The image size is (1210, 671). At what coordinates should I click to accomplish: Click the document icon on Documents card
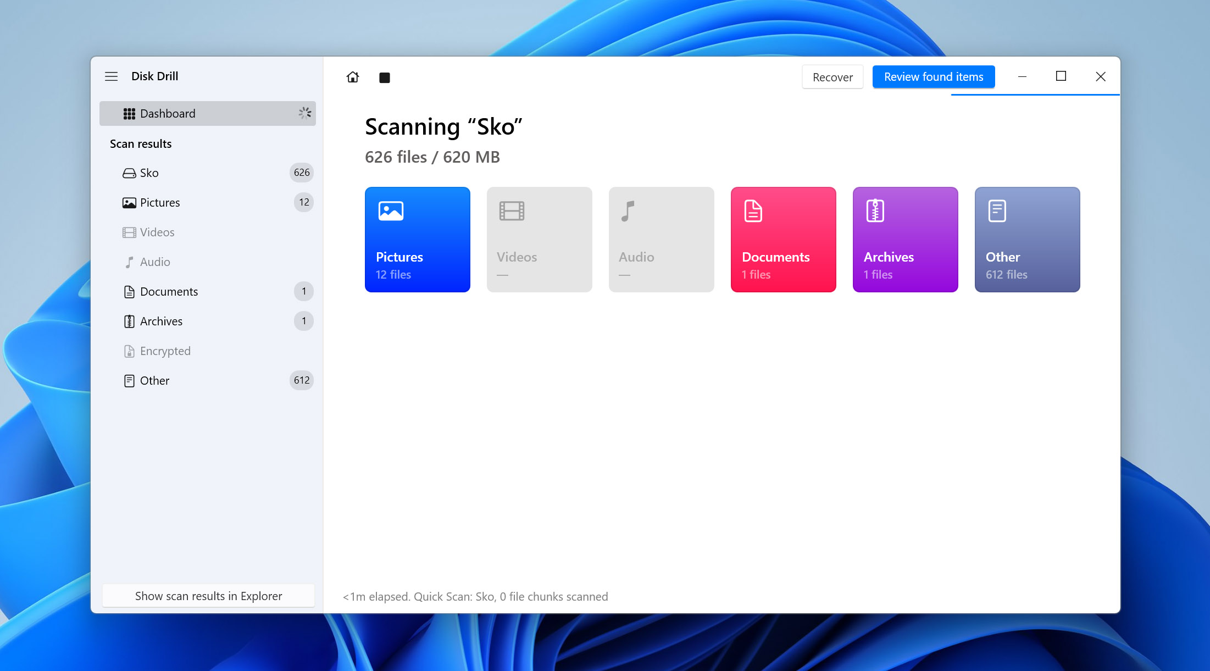pos(753,211)
